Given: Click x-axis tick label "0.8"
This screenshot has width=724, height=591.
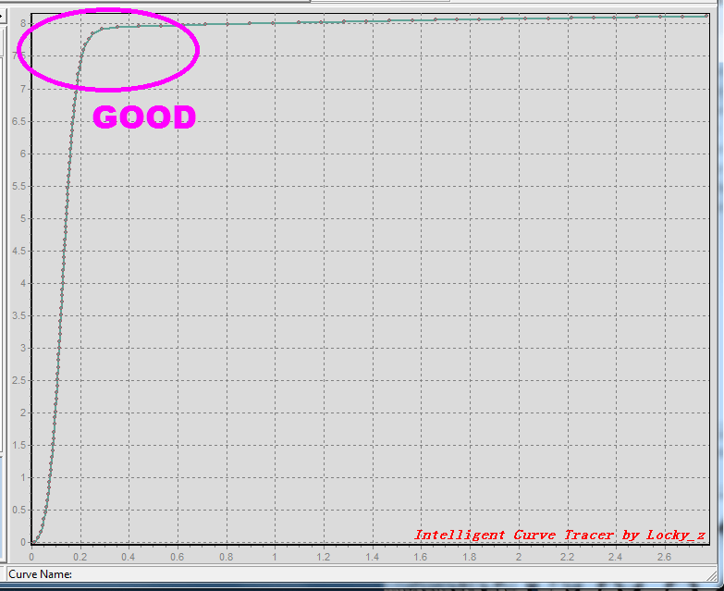Looking at the screenshot, I should point(227,557).
